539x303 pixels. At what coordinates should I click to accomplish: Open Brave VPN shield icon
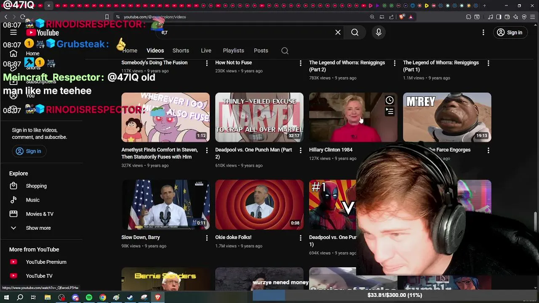pyautogui.click(x=524, y=17)
